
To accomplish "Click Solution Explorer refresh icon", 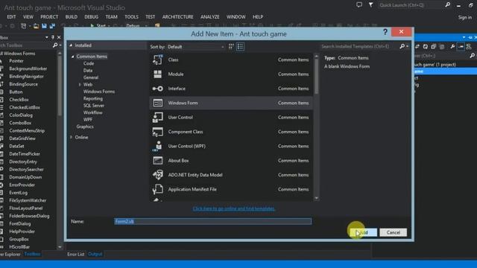I will 426,46.
